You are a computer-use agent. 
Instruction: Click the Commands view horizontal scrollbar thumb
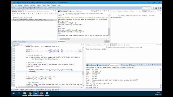(65, 39)
